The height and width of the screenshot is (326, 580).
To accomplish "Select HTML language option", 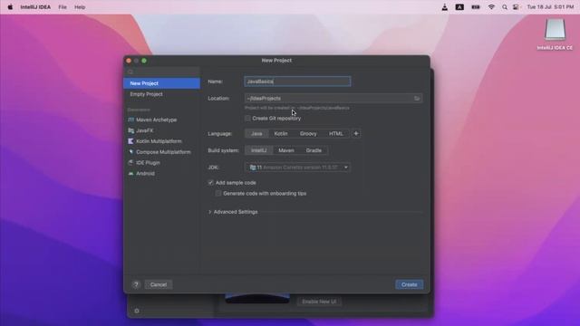I will click(x=336, y=133).
